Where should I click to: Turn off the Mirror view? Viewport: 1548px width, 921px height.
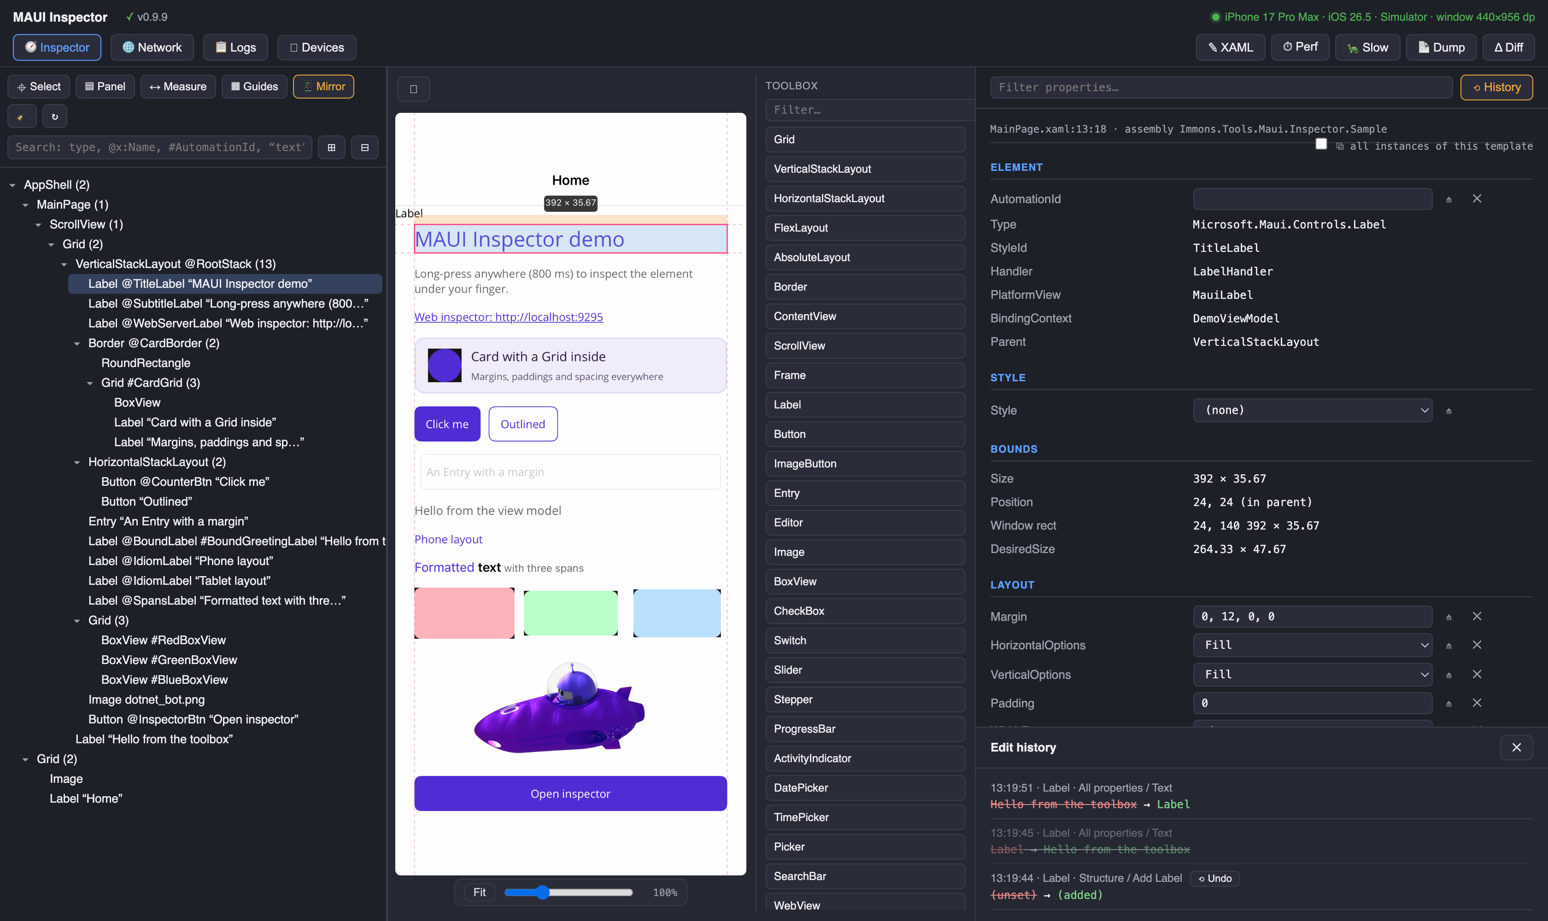click(x=323, y=86)
